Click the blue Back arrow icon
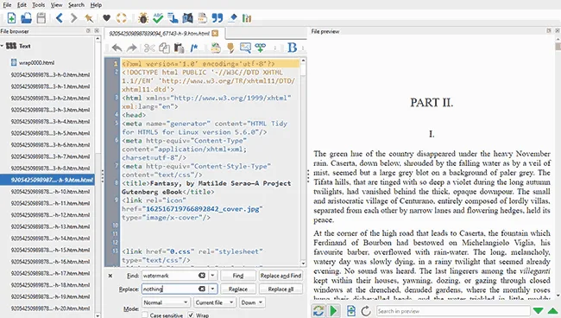This screenshot has height=318, width=561. click(x=60, y=18)
